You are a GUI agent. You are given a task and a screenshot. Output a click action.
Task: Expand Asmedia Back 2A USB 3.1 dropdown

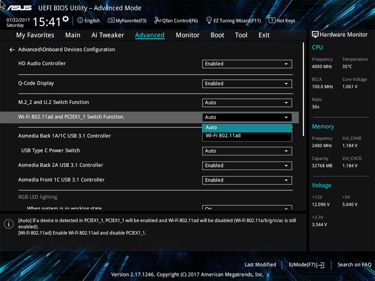tap(247, 165)
